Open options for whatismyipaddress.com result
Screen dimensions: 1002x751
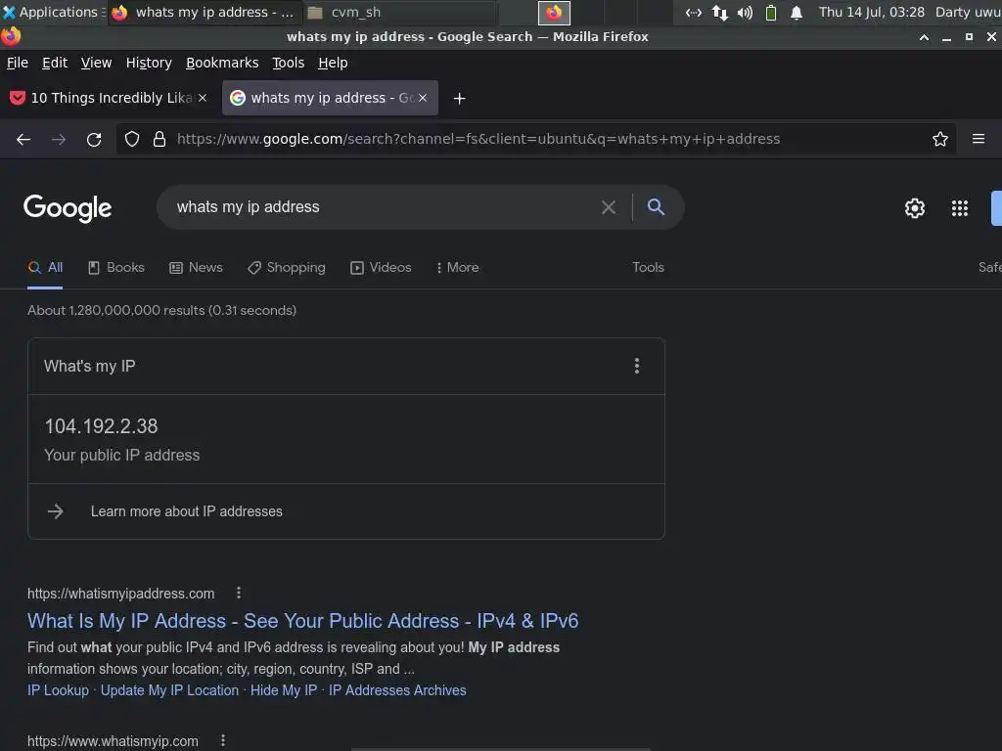(239, 594)
